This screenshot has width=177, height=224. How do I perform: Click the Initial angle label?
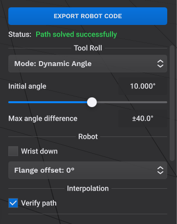27,86
